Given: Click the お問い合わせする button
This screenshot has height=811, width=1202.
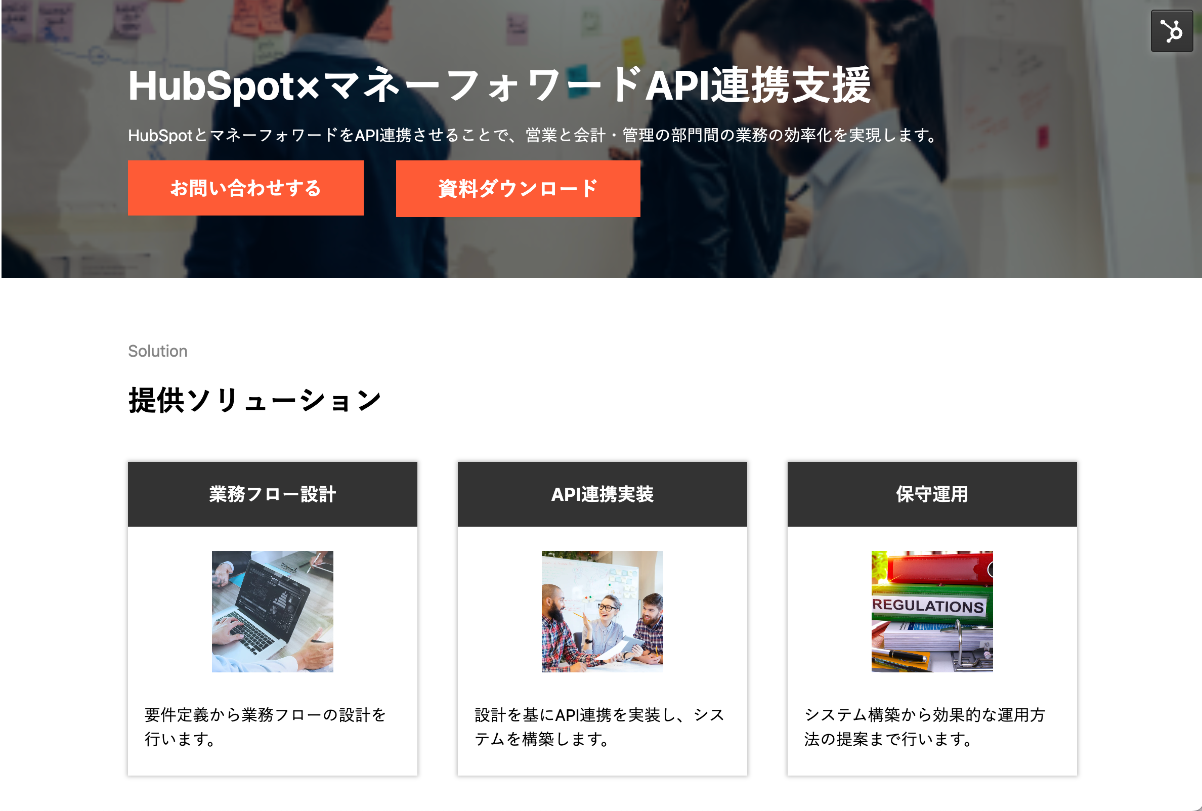Looking at the screenshot, I should pos(246,188).
